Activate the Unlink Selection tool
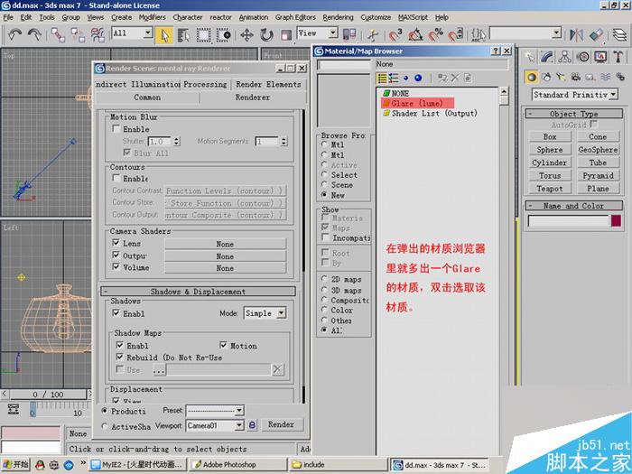The width and height of the screenshot is (632, 474). coord(78,35)
